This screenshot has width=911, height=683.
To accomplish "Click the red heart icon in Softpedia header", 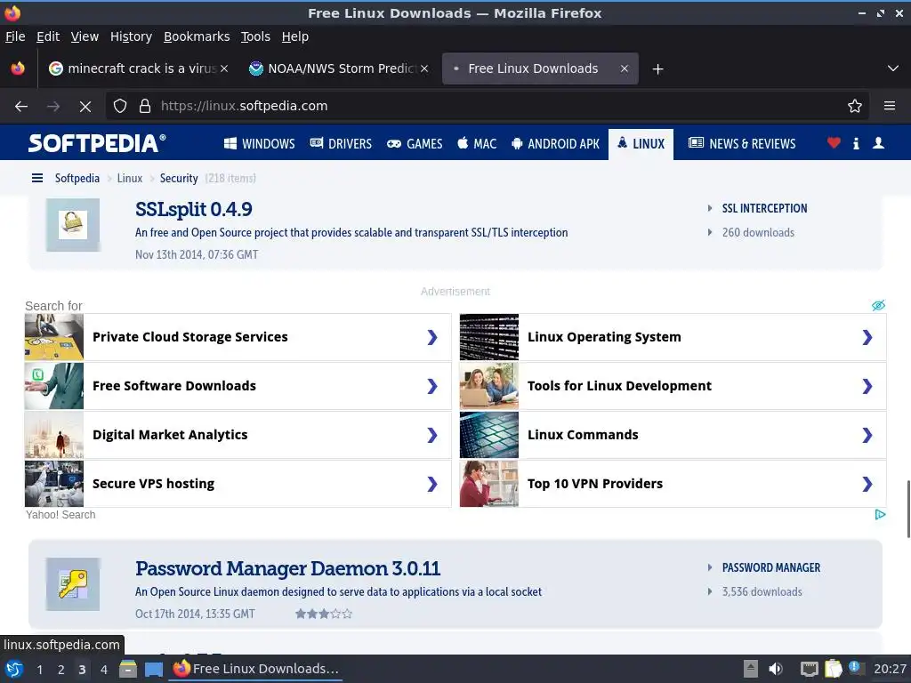I will point(834,143).
